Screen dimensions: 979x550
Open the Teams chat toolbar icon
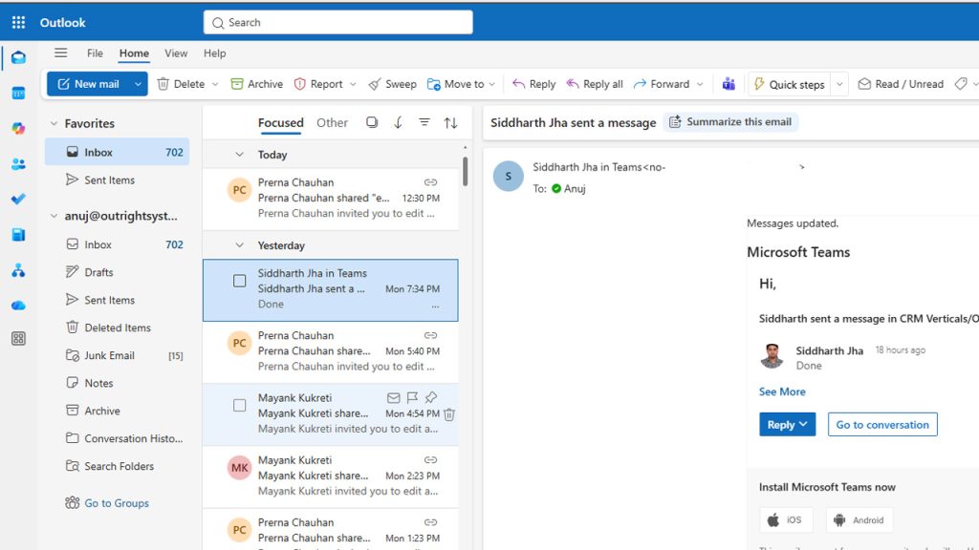point(729,84)
